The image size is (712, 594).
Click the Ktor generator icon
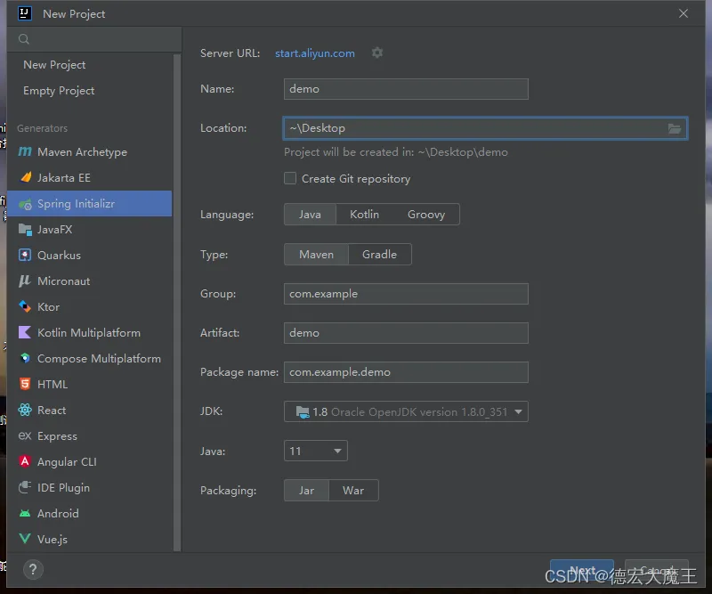click(25, 306)
